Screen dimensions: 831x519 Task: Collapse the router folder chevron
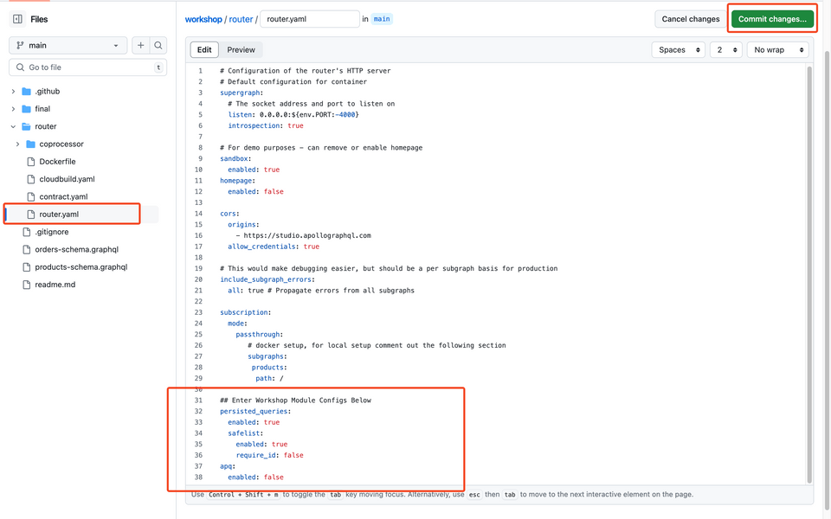pos(13,126)
